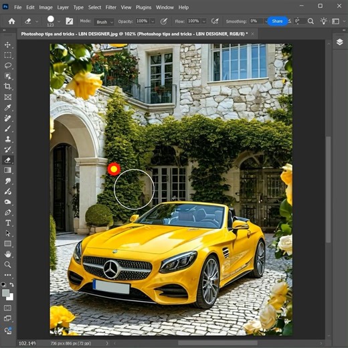Open the Layer menu
This screenshot has height=348, width=348.
point(63,7)
